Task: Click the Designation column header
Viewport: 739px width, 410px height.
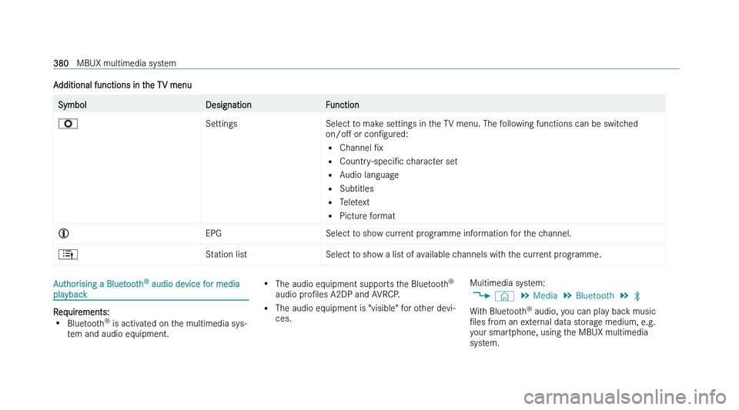Action: (229, 105)
